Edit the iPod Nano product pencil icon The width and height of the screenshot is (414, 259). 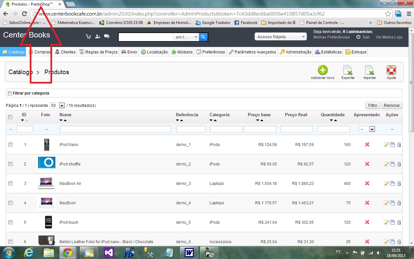tap(386, 145)
